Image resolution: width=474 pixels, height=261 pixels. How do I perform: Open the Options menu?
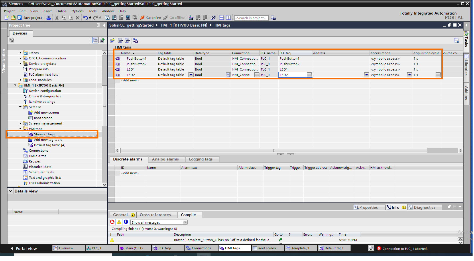[78, 11]
